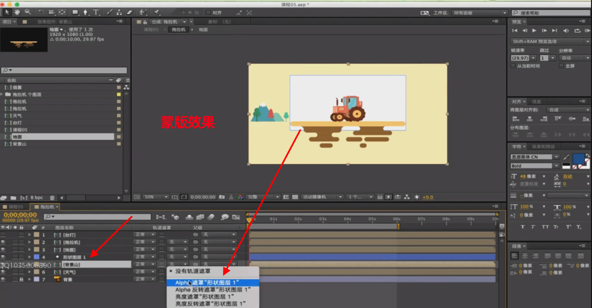Expand 形状图层 1 layer properties triangle
The image size is (592, 308).
click(29, 257)
